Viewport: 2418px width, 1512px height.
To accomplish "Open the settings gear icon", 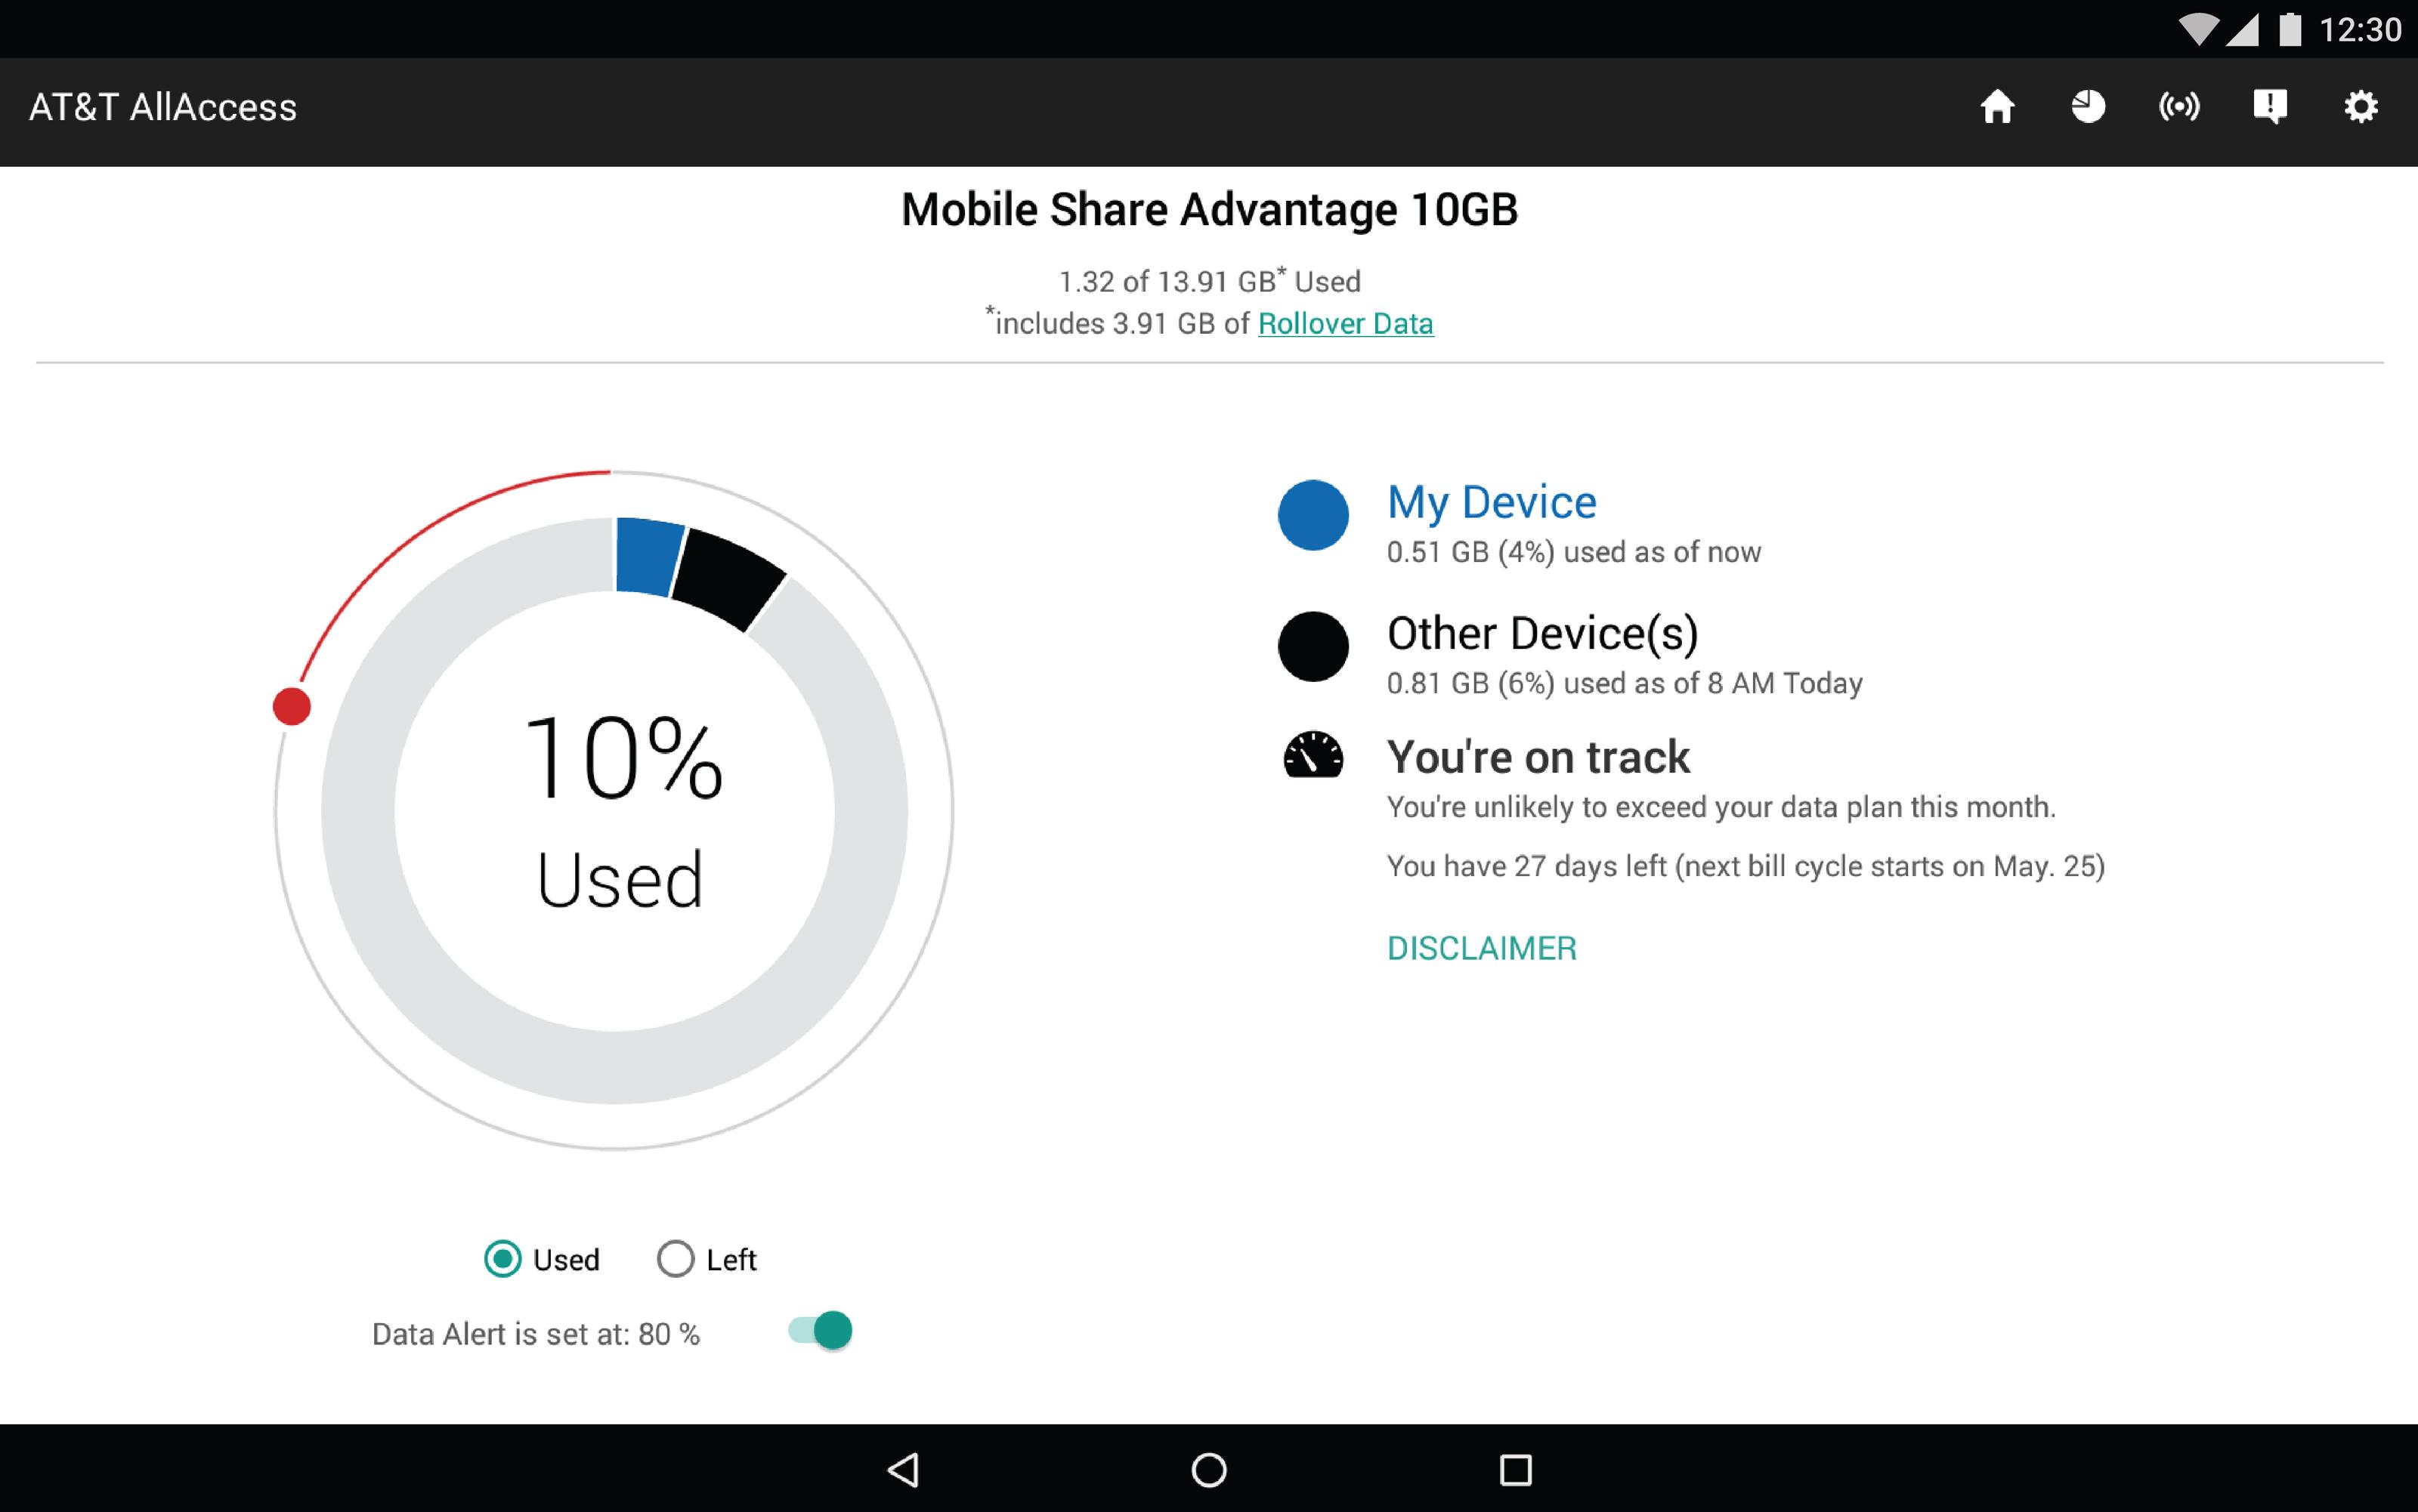I will (x=2361, y=107).
